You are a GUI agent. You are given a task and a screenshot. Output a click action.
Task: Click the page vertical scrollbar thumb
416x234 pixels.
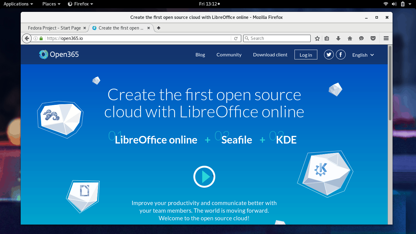pos(390,83)
